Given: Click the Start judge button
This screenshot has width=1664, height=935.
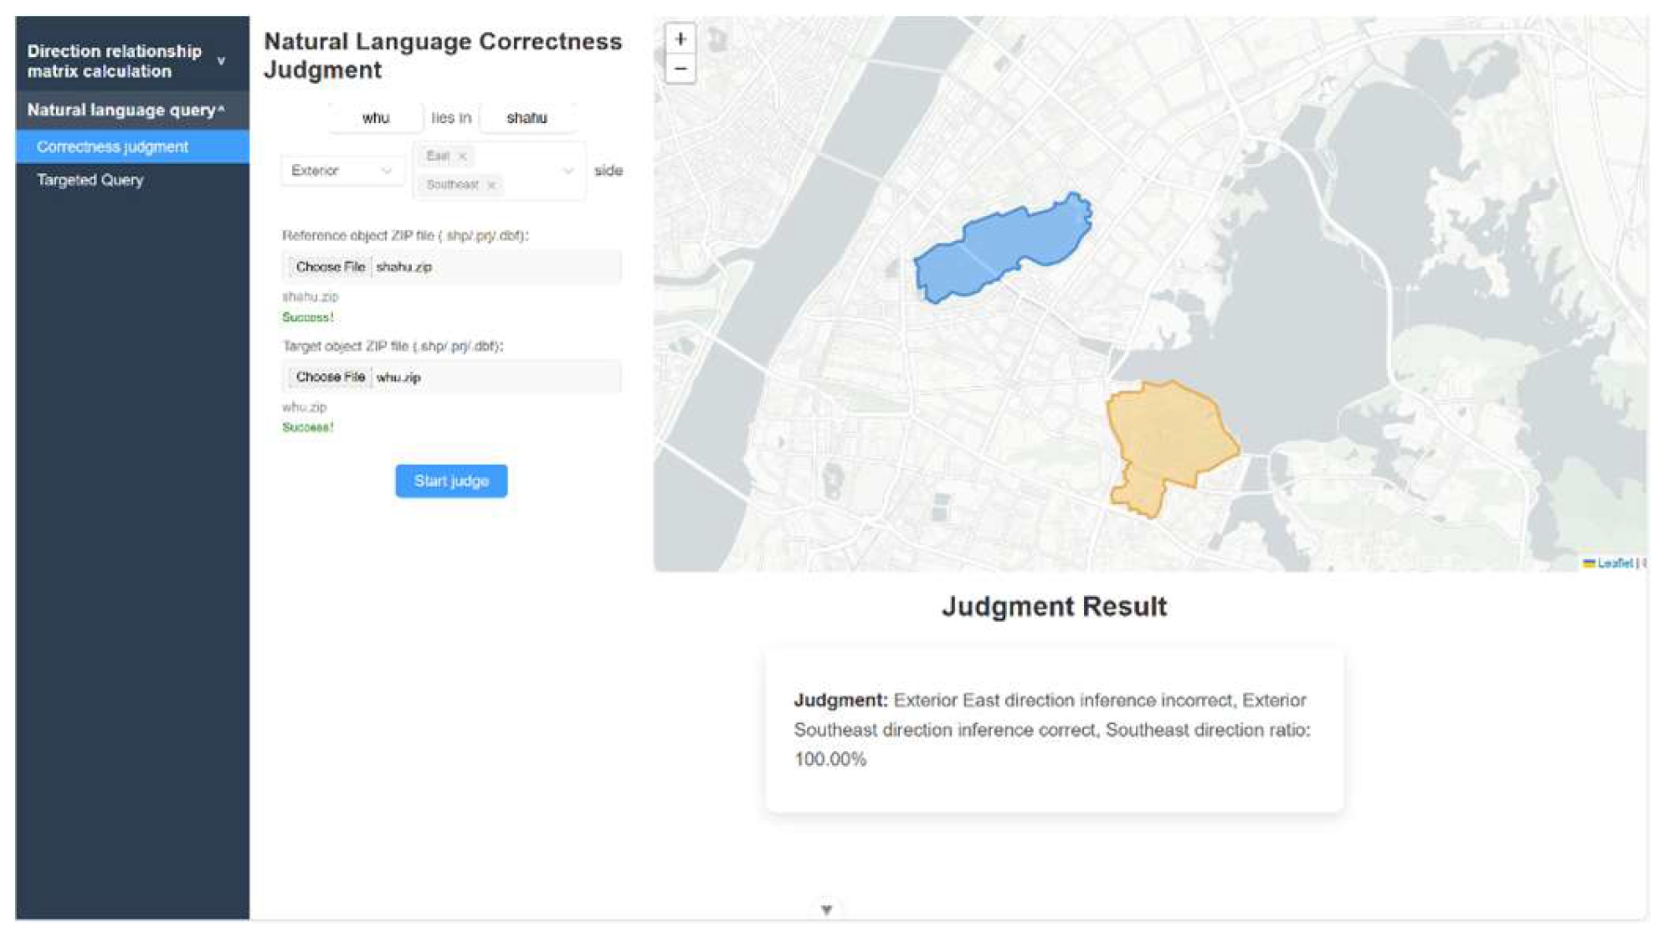Looking at the screenshot, I should click(x=450, y=481).
